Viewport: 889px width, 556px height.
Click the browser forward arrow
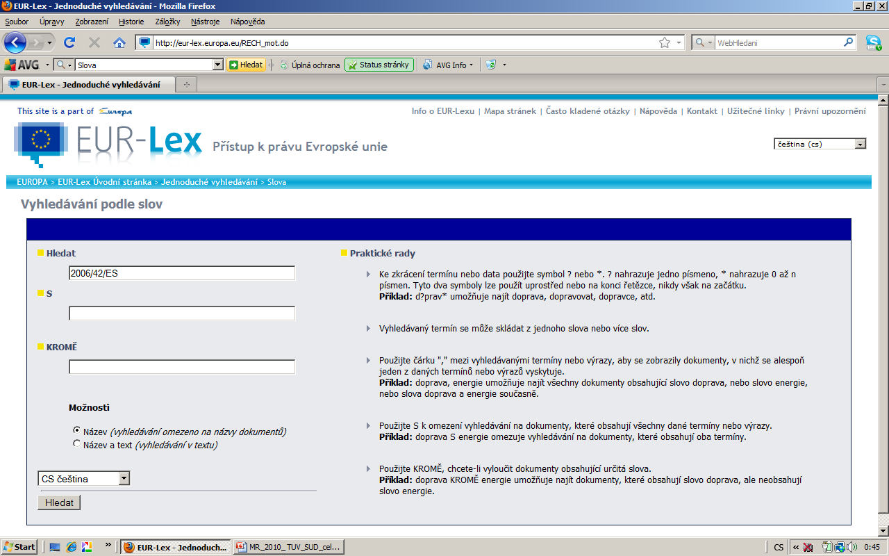pyautogui.click(x=35, y=42)
